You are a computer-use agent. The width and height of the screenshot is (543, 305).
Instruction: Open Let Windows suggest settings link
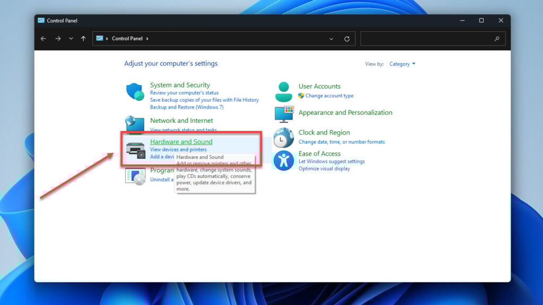pos(331,162)
